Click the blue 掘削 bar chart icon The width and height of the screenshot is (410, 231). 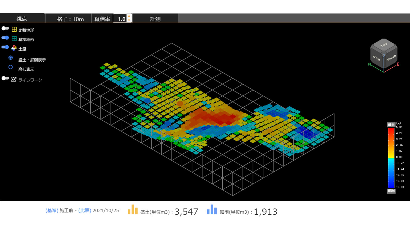212,210
